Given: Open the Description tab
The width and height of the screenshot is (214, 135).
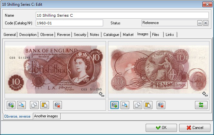Looking at the screenshot, I should coord(28,35).
